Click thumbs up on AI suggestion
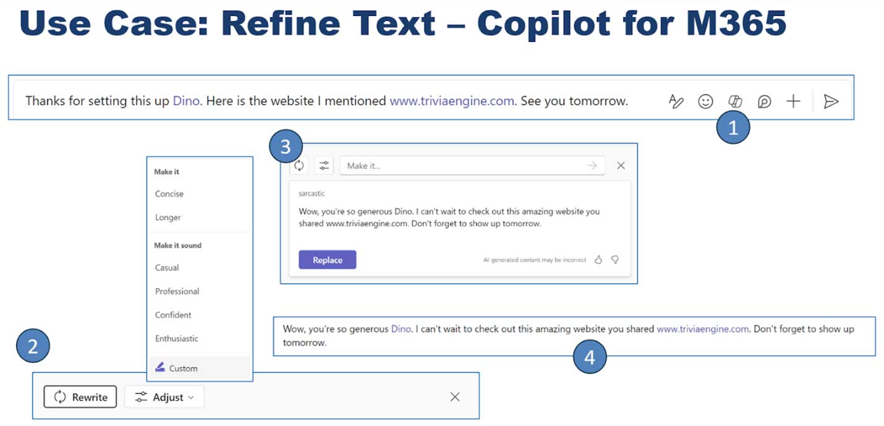The image size is (884, 426). 598,260
